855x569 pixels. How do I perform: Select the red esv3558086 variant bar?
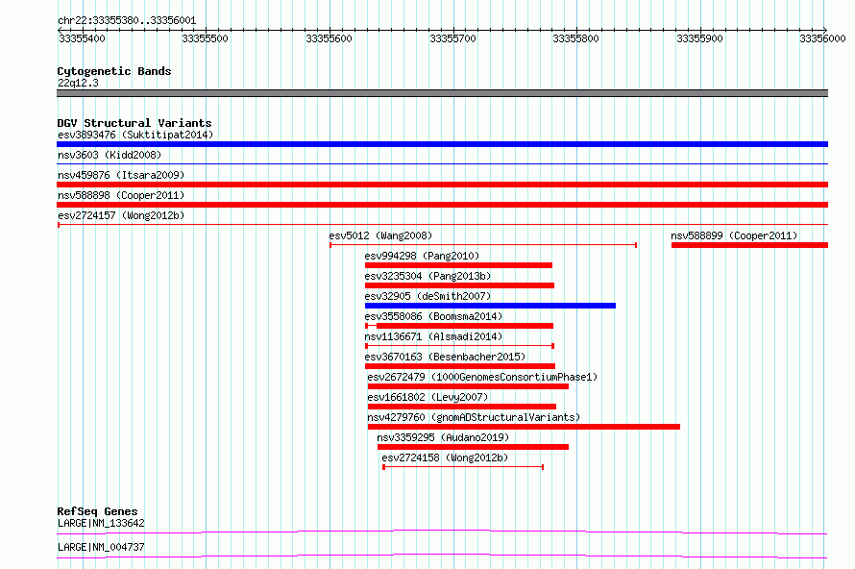(x=459, y=326)
